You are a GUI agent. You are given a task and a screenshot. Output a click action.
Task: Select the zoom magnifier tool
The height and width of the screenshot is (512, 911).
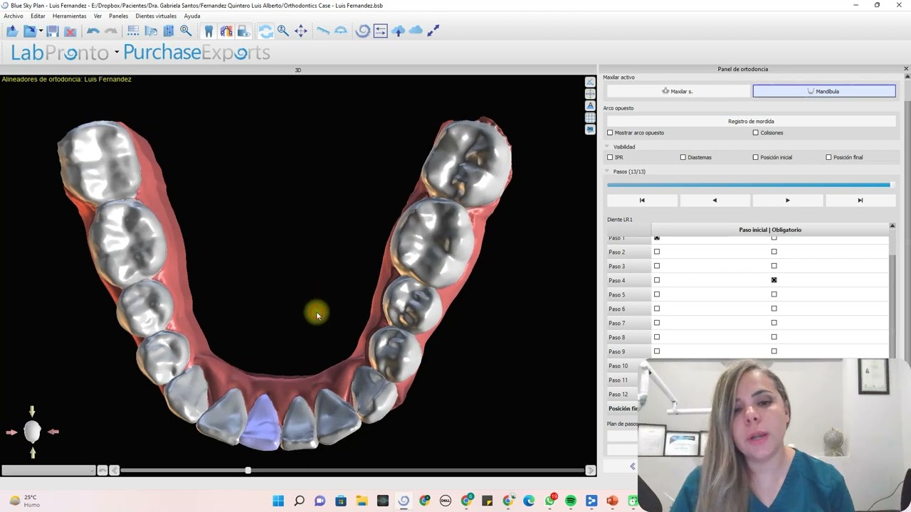tap(283, 31)
